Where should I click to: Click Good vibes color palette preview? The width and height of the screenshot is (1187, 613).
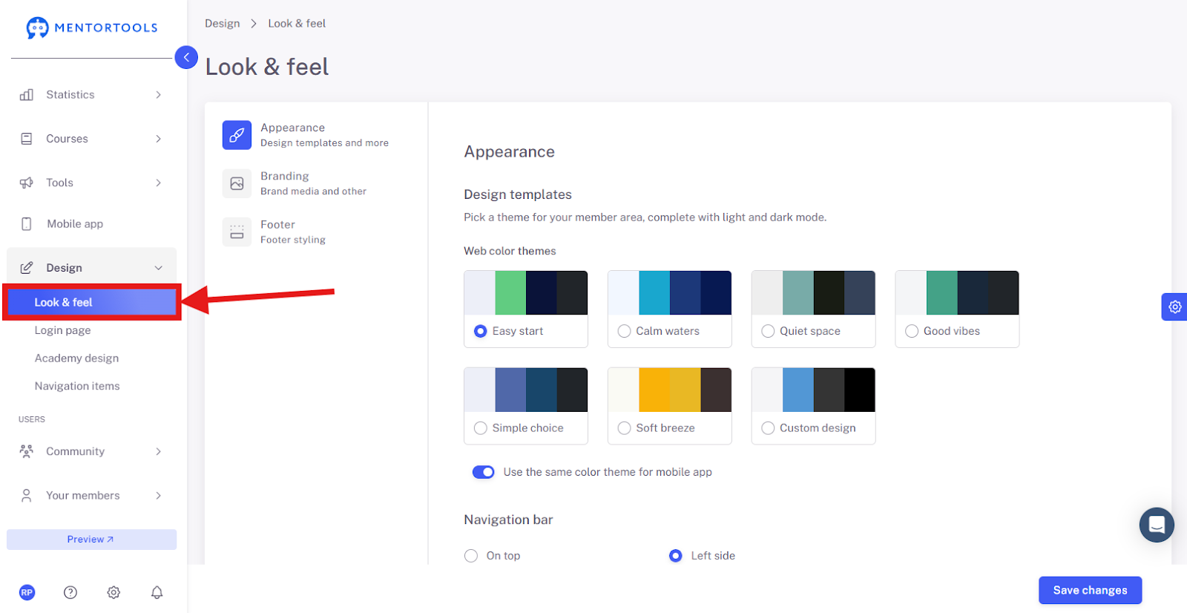click(957, 293)
